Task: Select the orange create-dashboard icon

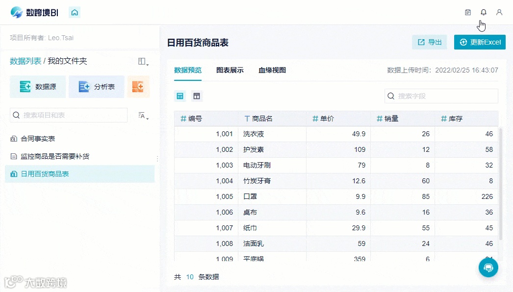Action: [139, 86]
